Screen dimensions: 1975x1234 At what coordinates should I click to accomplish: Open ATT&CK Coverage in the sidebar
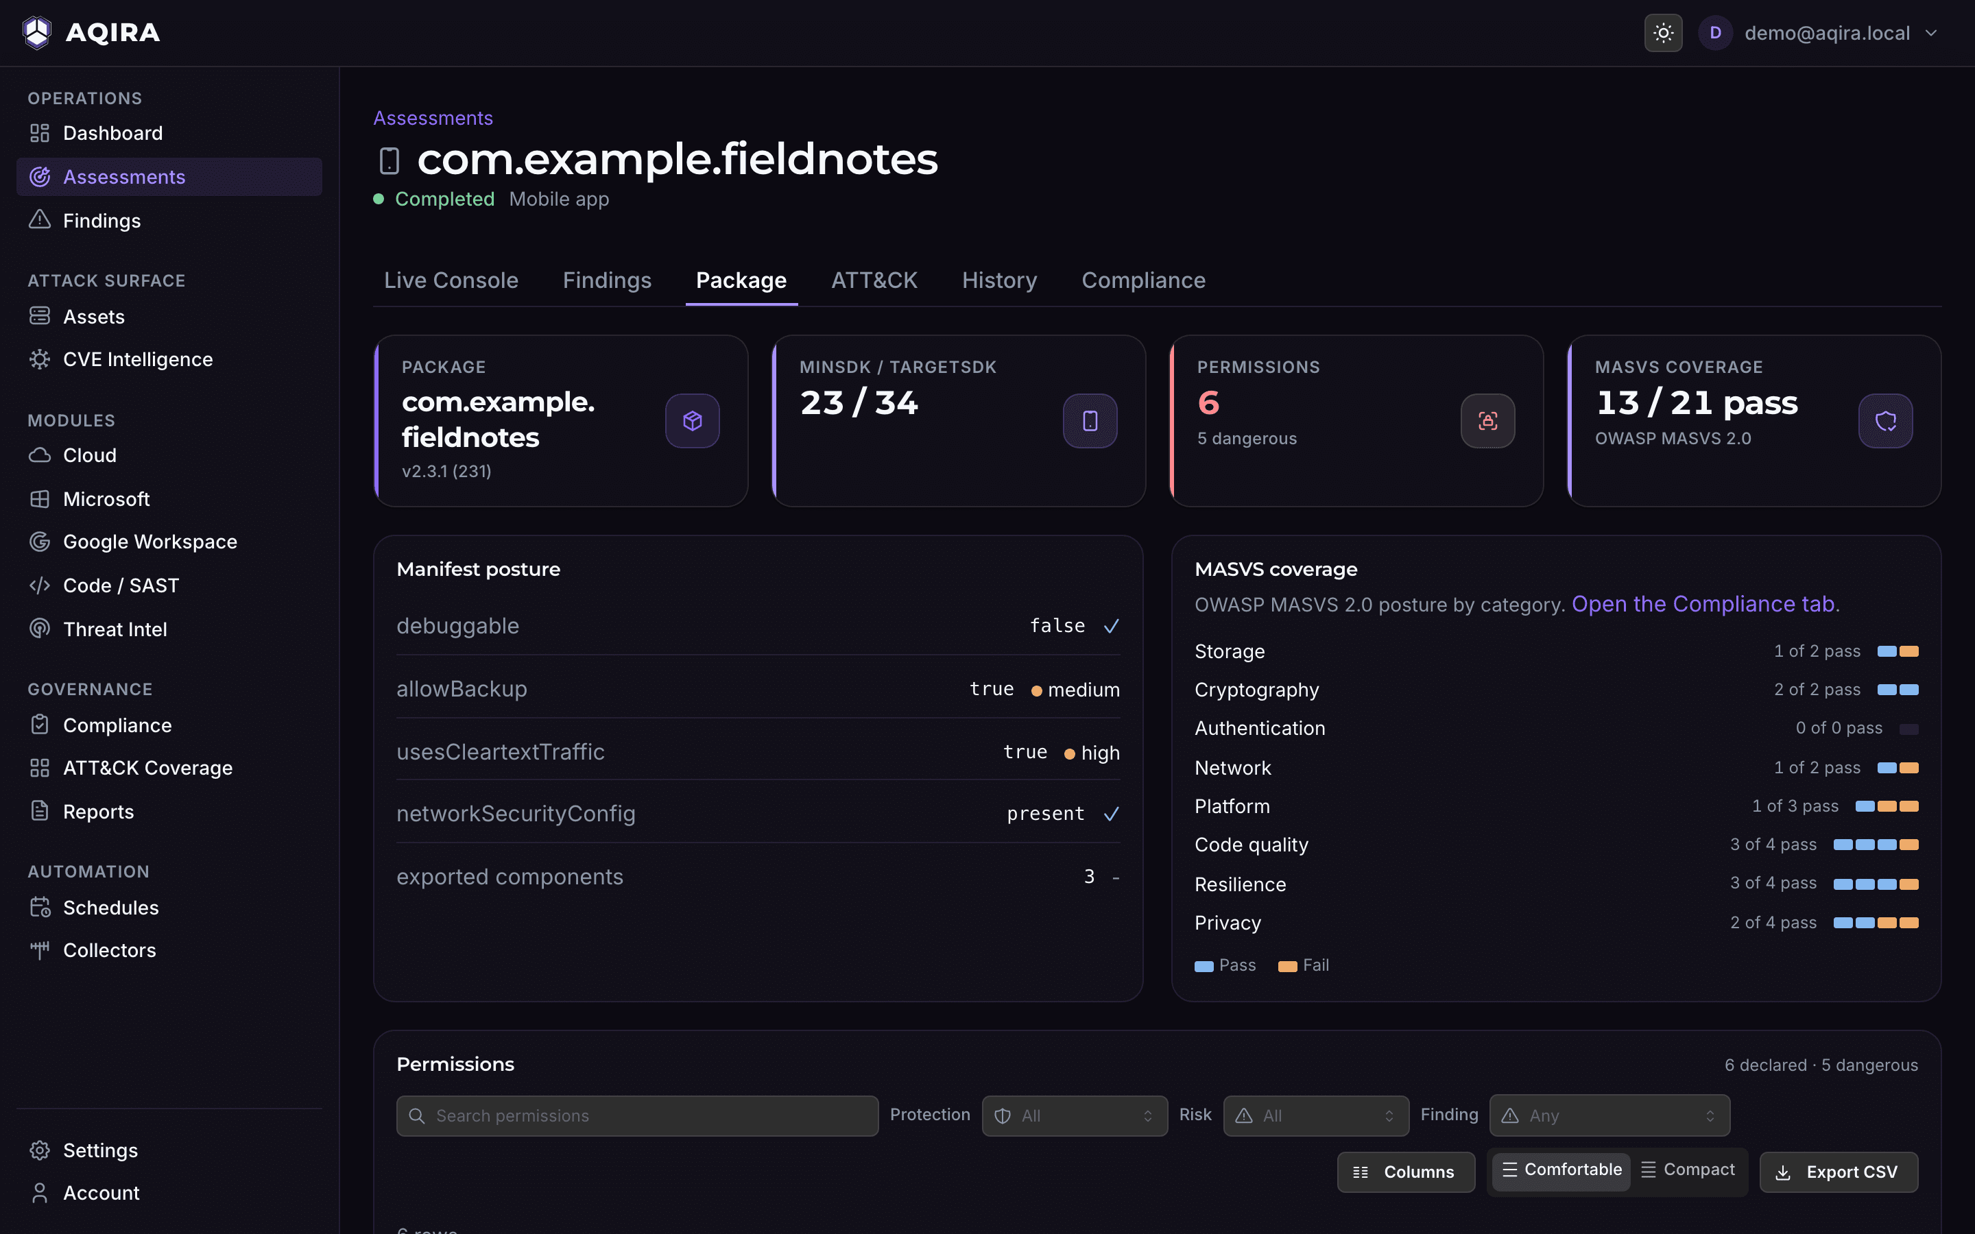point(169,768)
